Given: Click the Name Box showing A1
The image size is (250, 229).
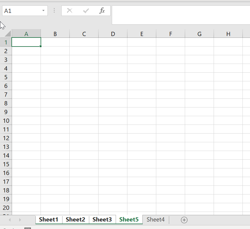Looking at the screenshot, I should 25,11.
